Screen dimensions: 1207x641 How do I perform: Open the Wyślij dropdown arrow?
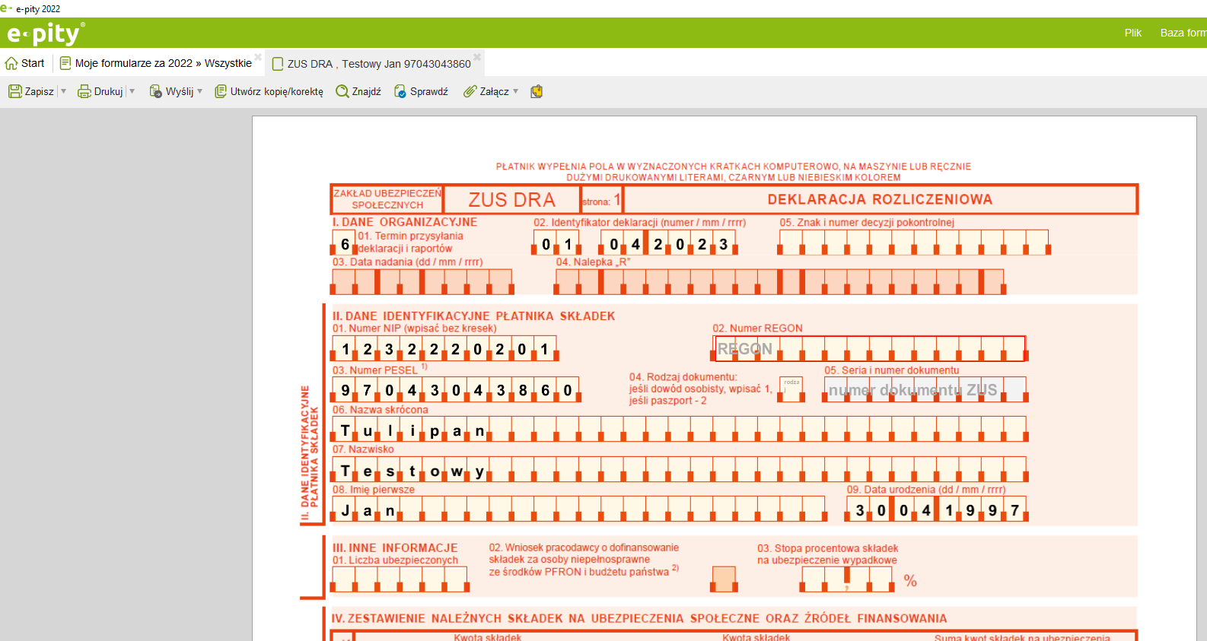[x=200, y=91]
